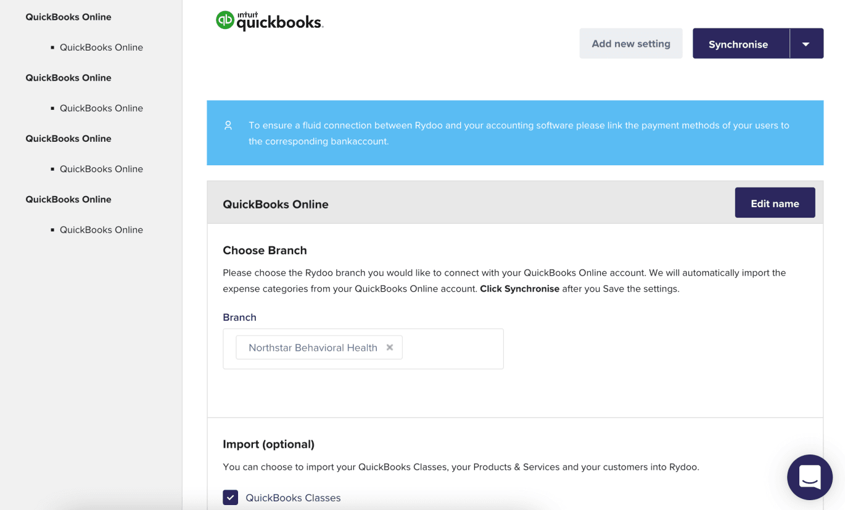This screenshot has width=845, height=510.
Task: Open the first bulleted QuickBooks Online sub-item
Action: (101, 47)
